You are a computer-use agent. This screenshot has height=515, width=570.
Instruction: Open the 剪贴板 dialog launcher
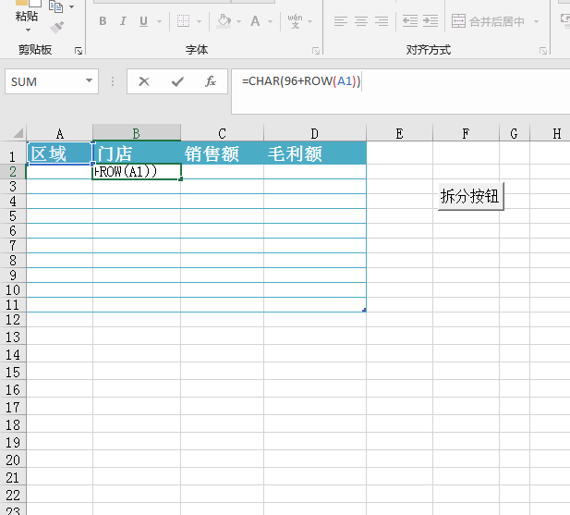(79, 51)
